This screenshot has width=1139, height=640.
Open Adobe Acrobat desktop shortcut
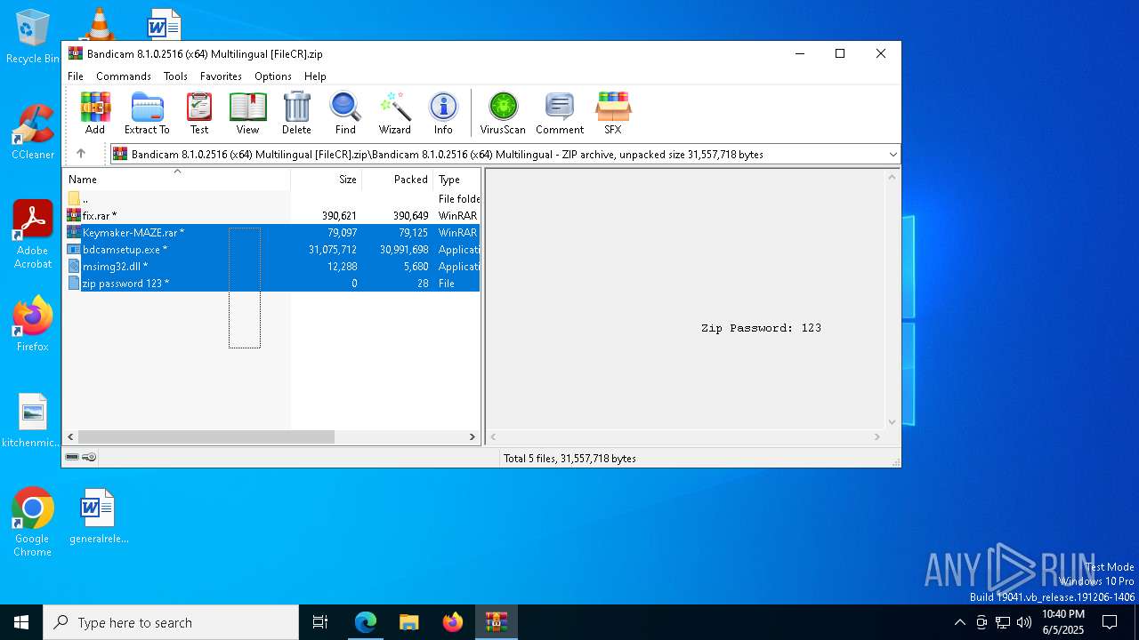(x=33, y=235)
